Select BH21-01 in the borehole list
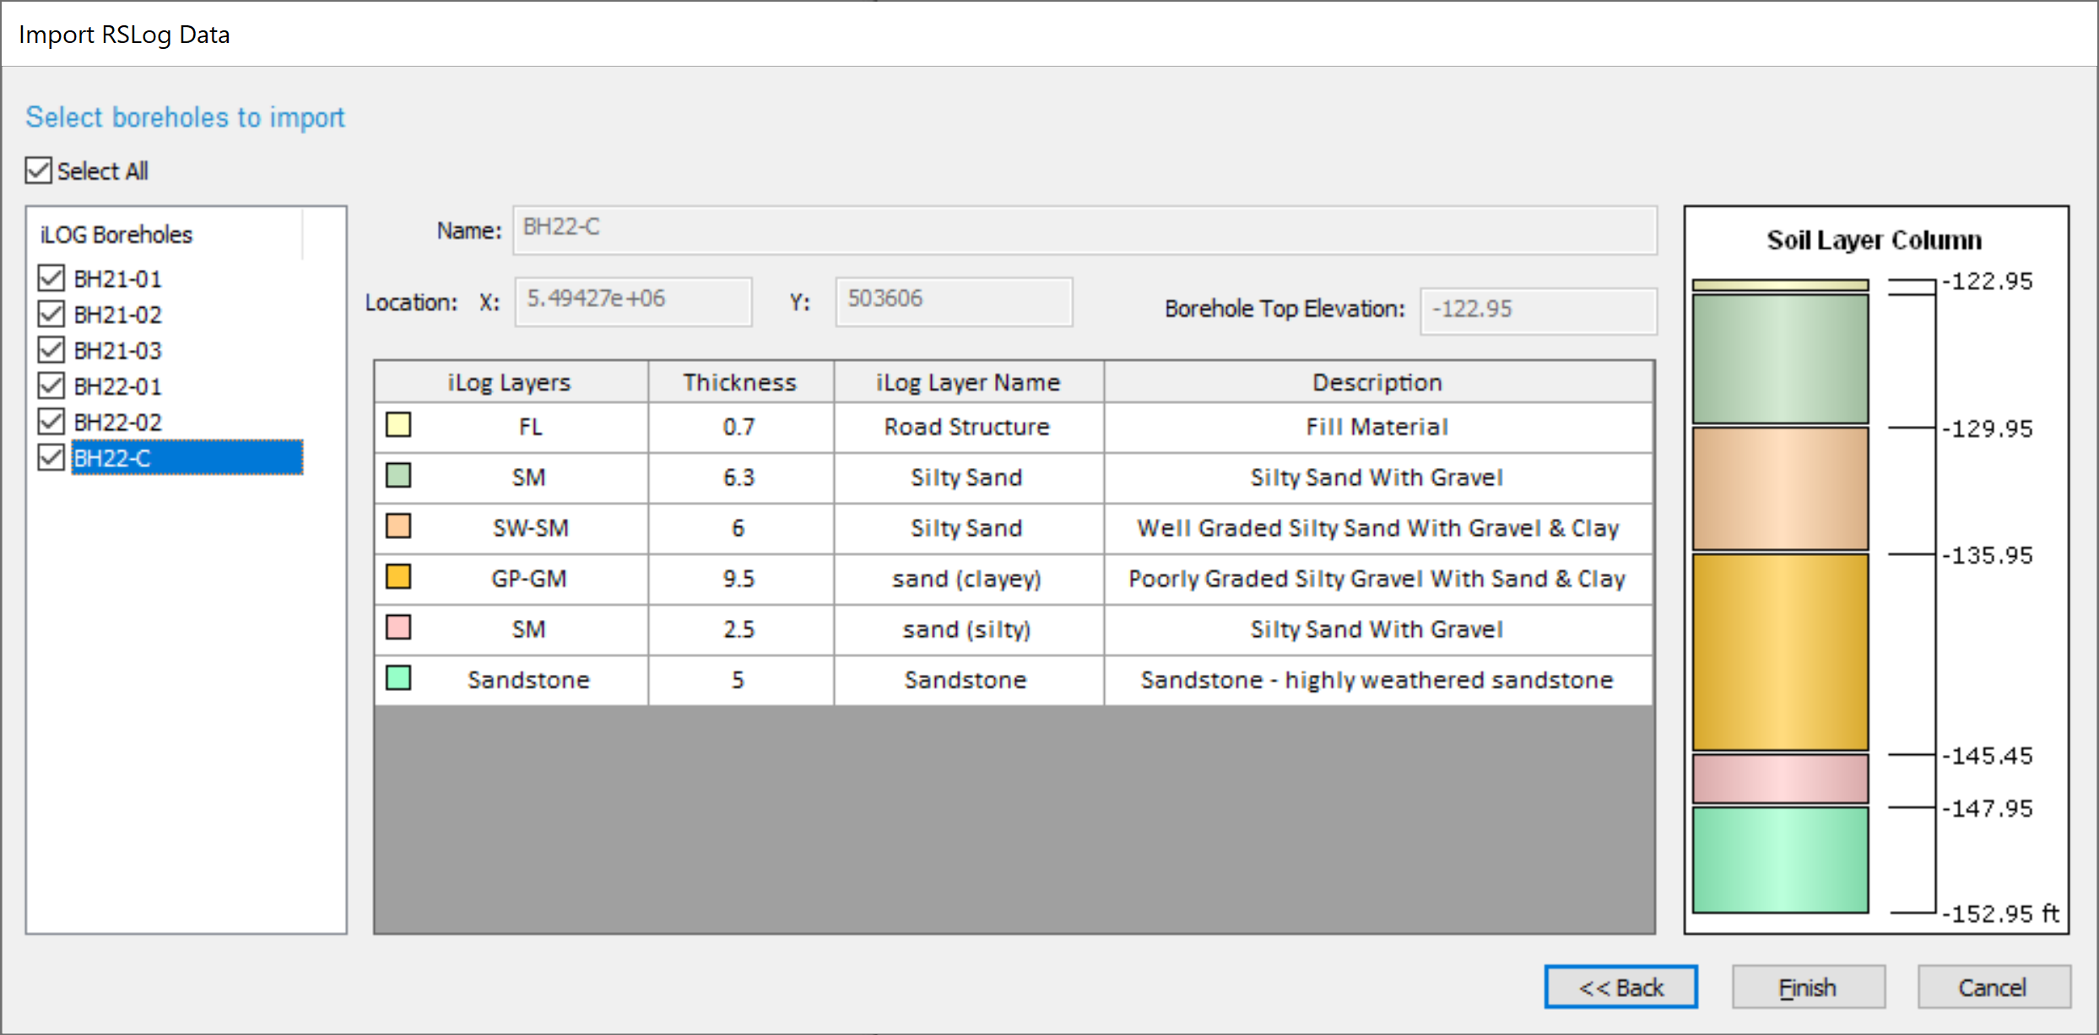Image resolution: width=2099 pixels, height=1035 pixels. click(117, 278)
